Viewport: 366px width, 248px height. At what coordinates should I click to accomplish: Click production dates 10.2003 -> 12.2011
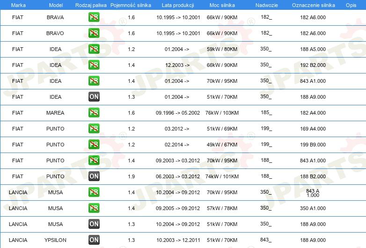tap(178, 240)
